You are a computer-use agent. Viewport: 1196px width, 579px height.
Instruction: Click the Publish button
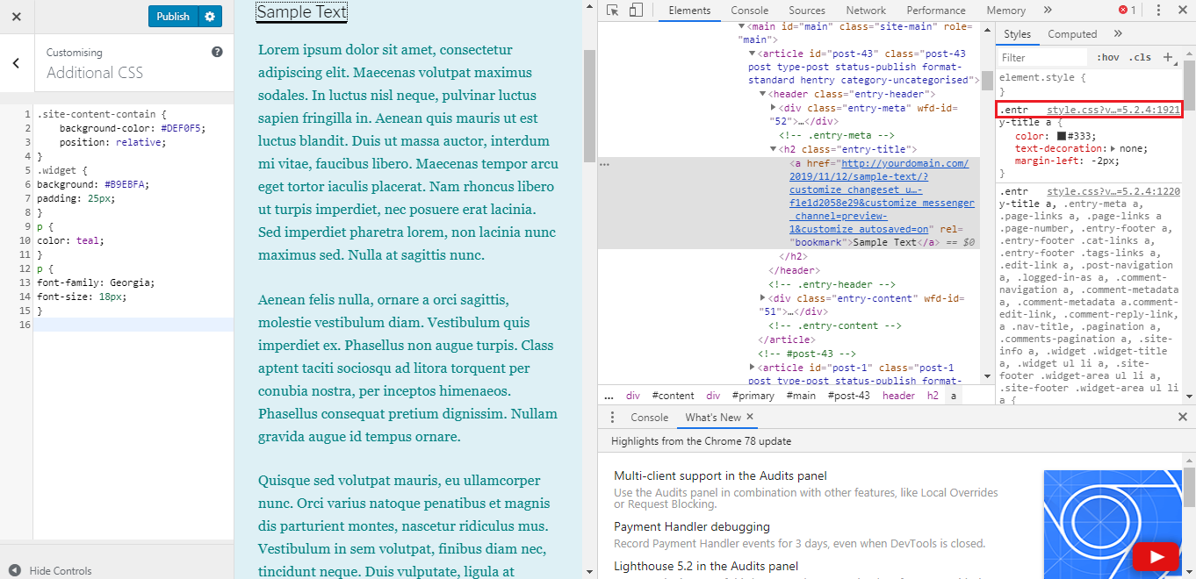tap(172, 15)
